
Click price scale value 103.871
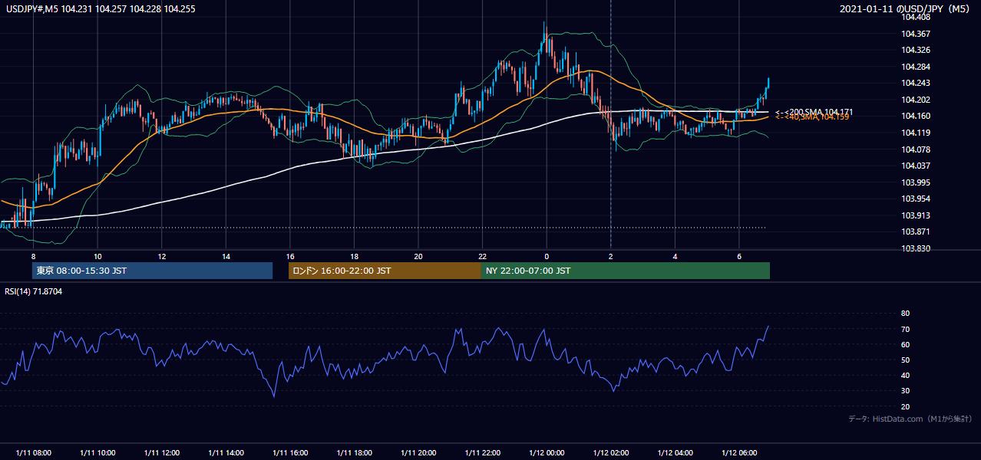[916, 232]
